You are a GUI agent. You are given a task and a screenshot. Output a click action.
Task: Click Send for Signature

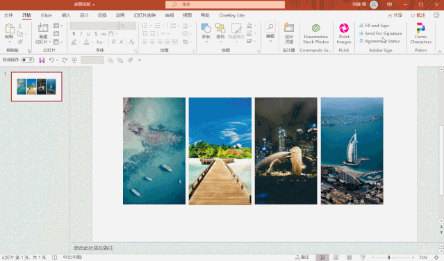(x=380, y=33)
